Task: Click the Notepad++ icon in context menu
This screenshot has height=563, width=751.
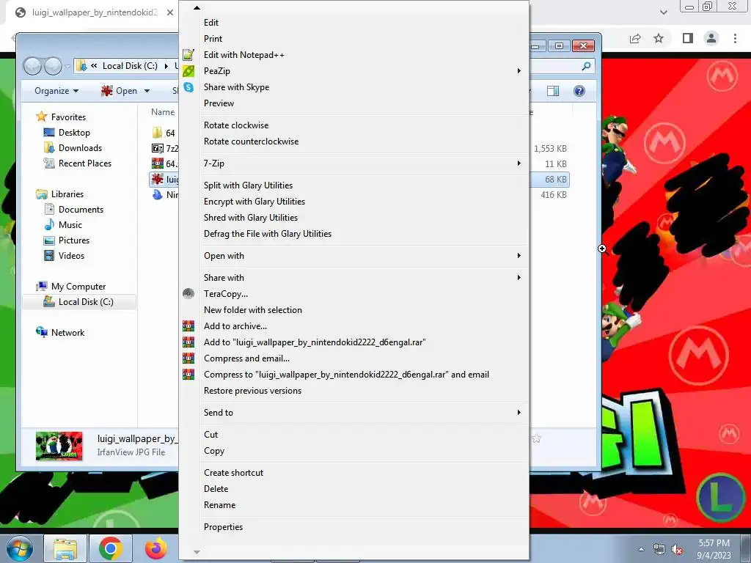Action: (x=188, y=54)
